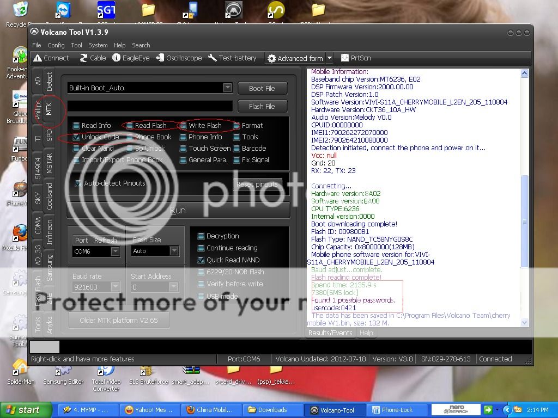Switch to the SPD side tab
Viewport: 558px width, 418px height.
(x=49, y=136)
